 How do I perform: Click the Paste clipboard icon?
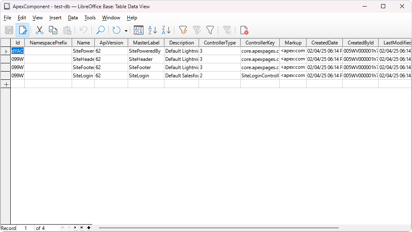coord(67,30)
